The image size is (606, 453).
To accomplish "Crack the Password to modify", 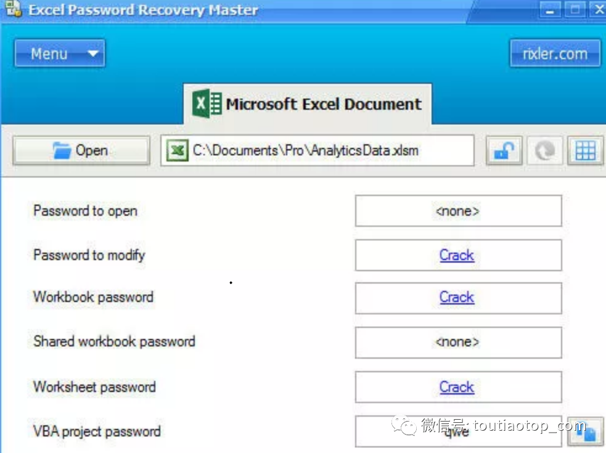I will point(457,255).
